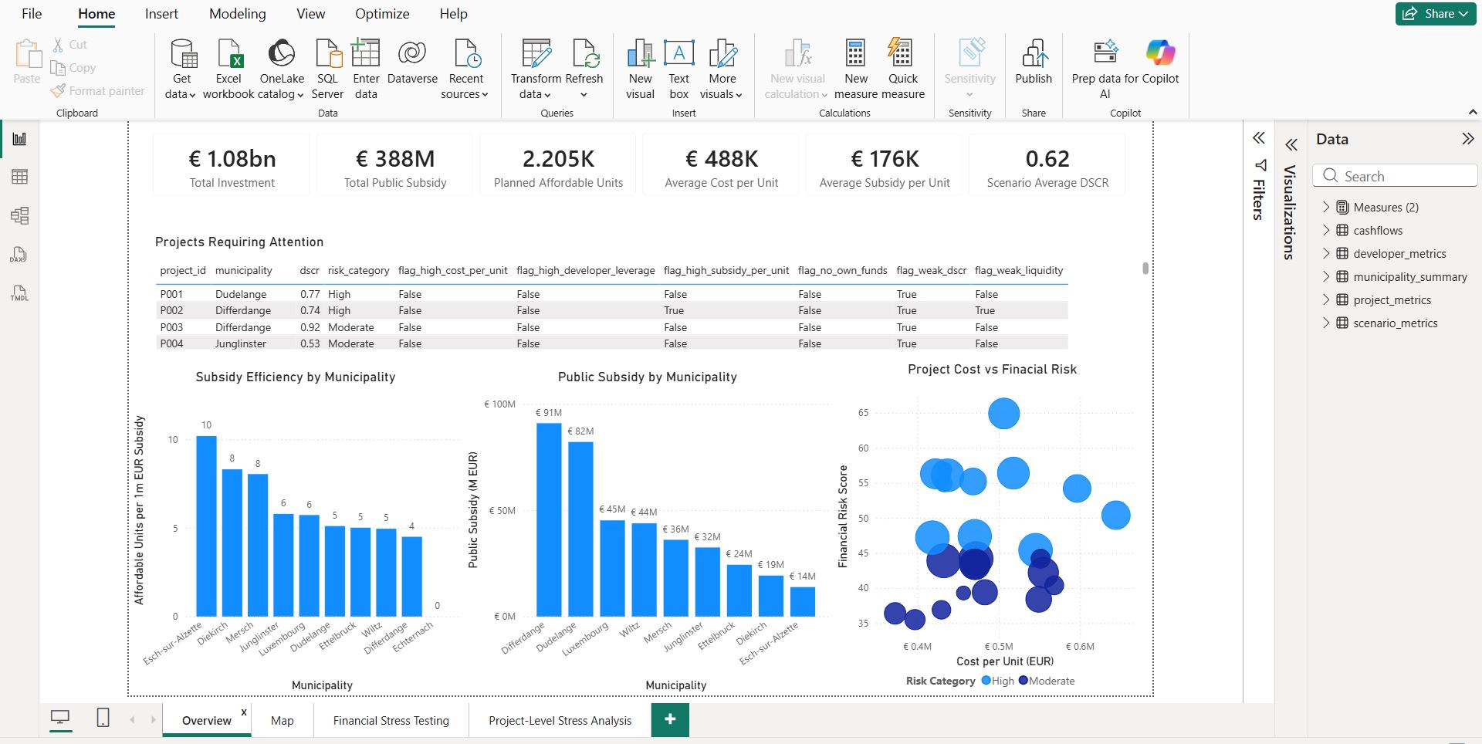Expand the project_metrics table

click(x=1326, y=299)
